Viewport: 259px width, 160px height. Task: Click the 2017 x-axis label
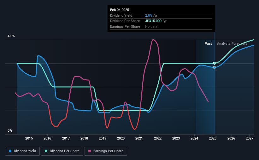click(66, 138)
